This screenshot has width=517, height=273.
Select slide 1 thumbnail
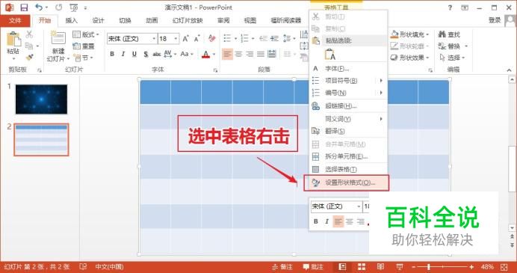click(x=41, y=99)
